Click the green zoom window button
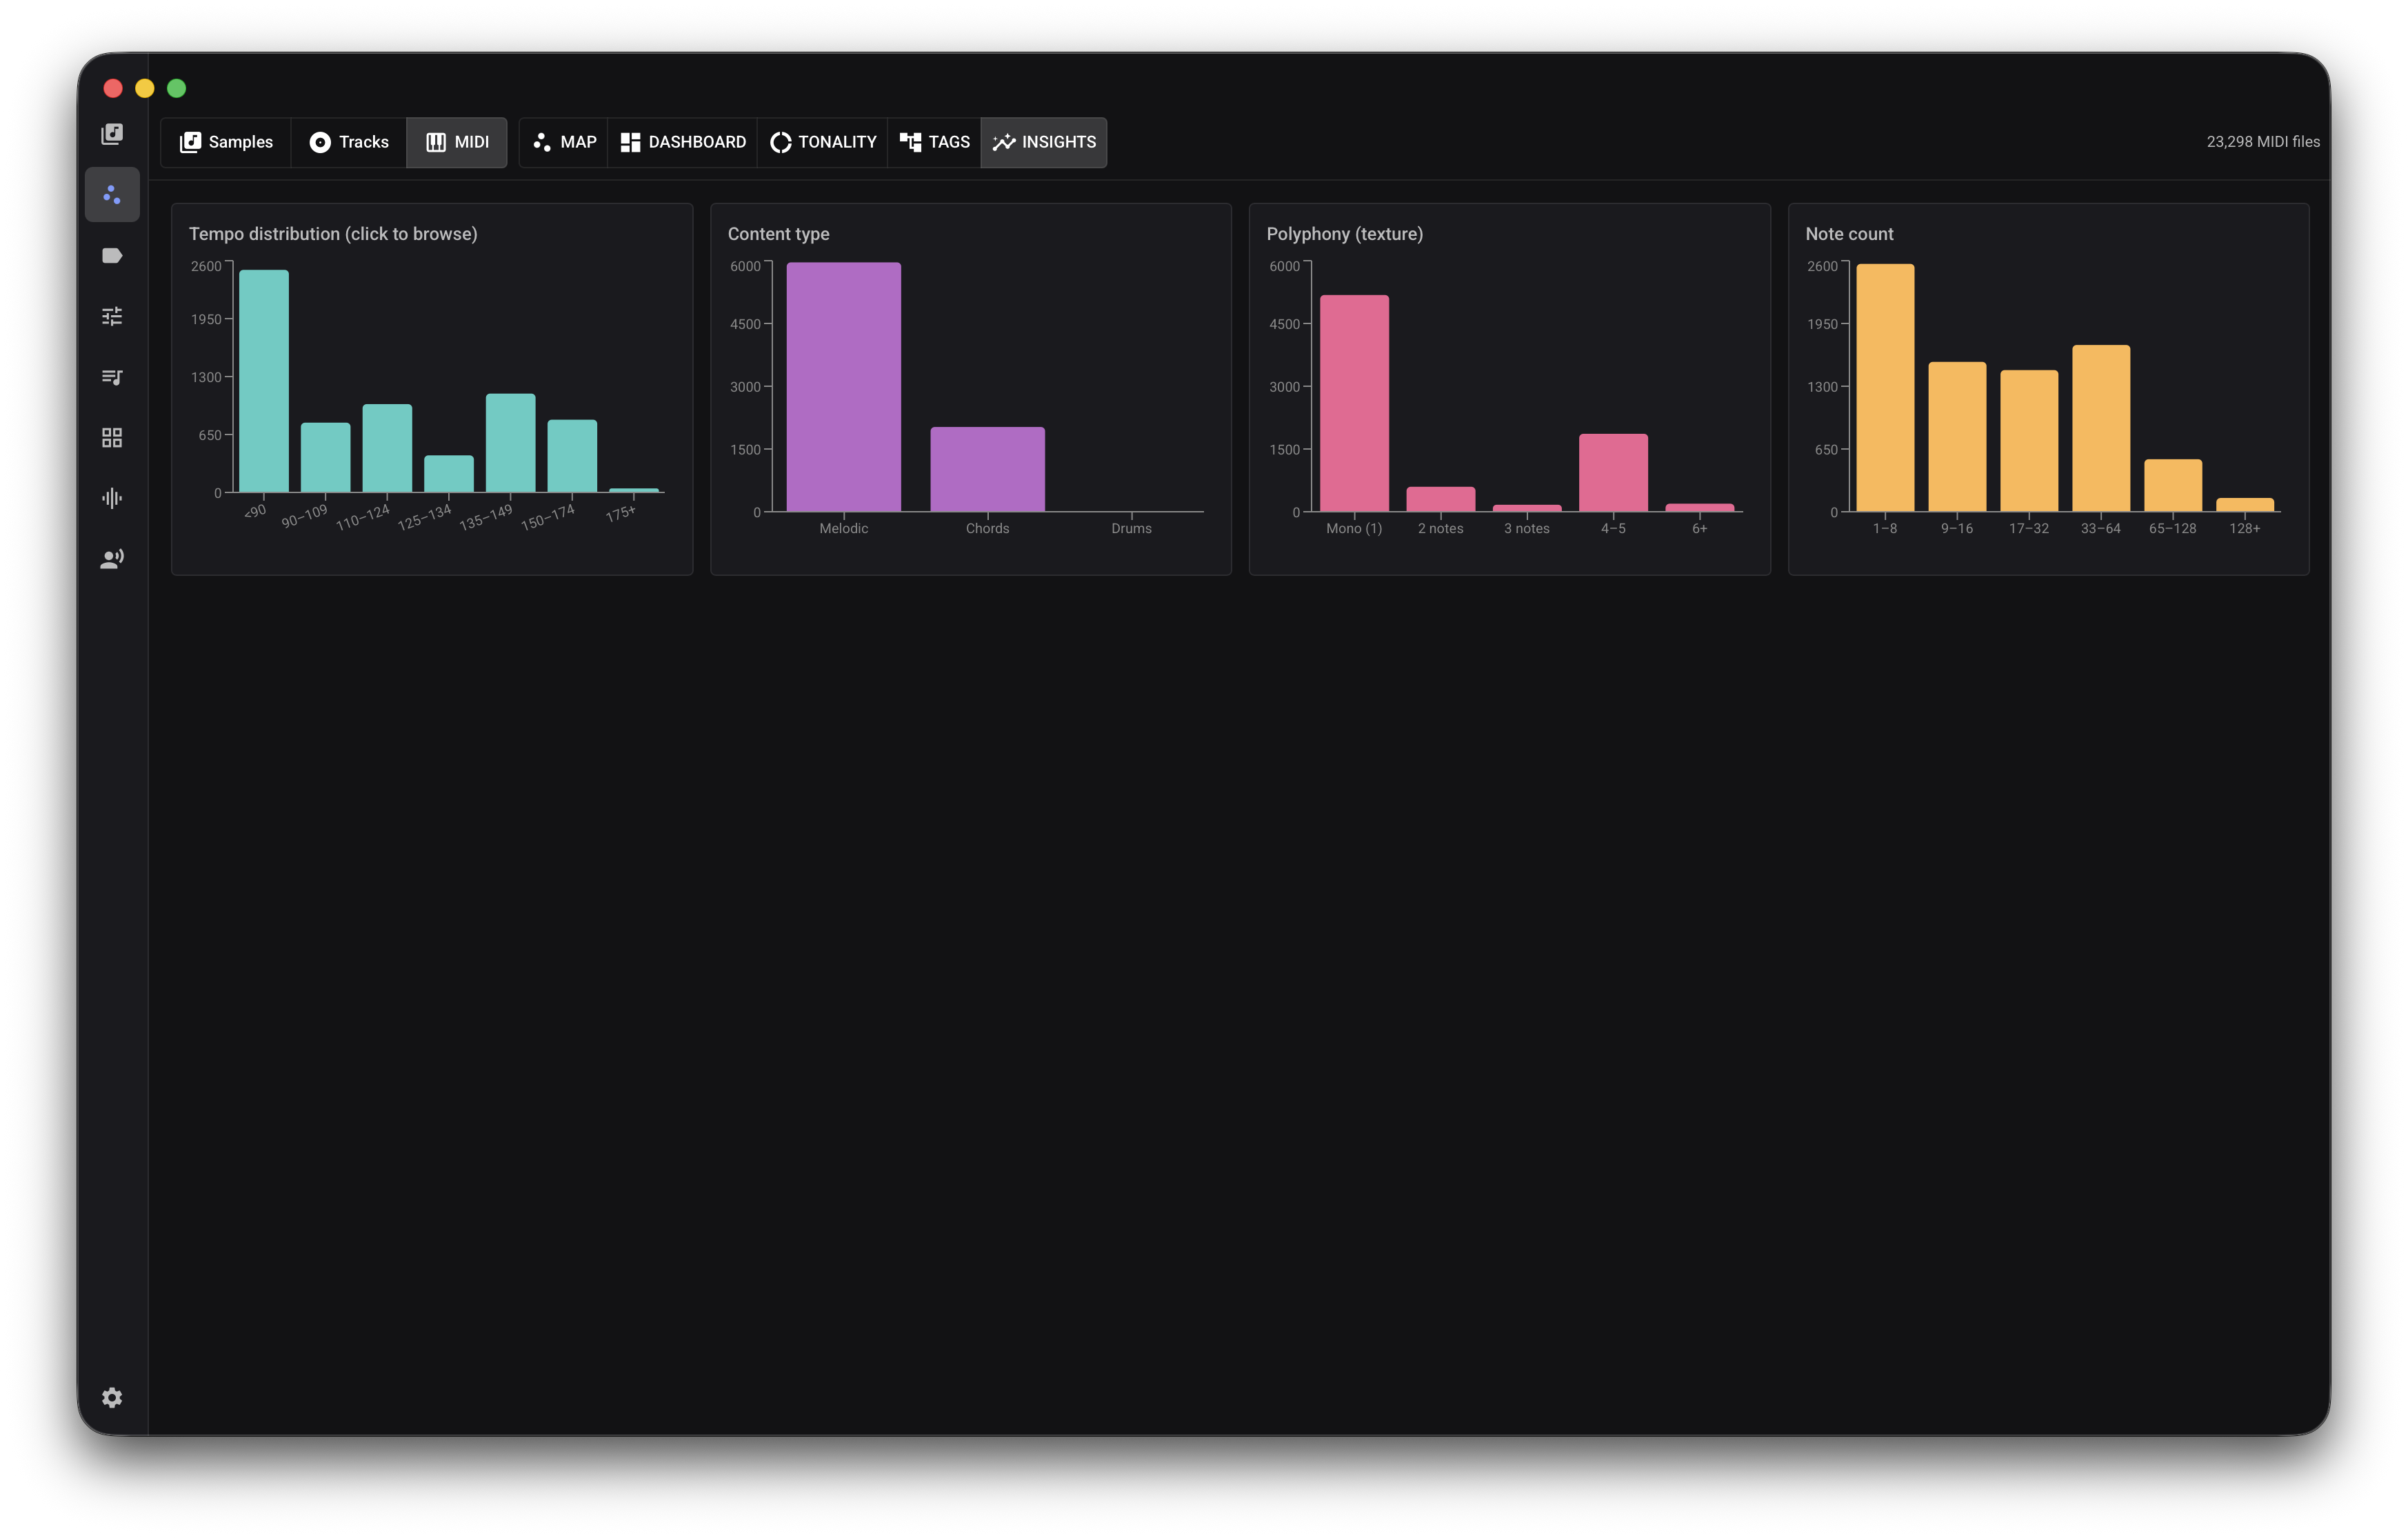2408x1538 pixels. 177,88
